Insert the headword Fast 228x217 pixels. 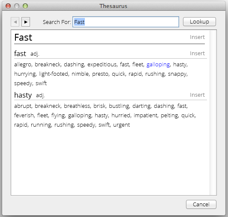coord(197,37)
